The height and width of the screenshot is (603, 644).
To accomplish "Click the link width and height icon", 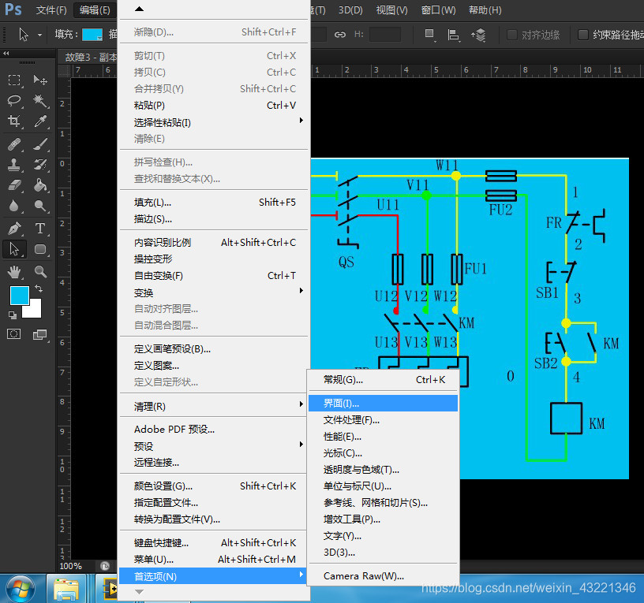I will [340, 35].
